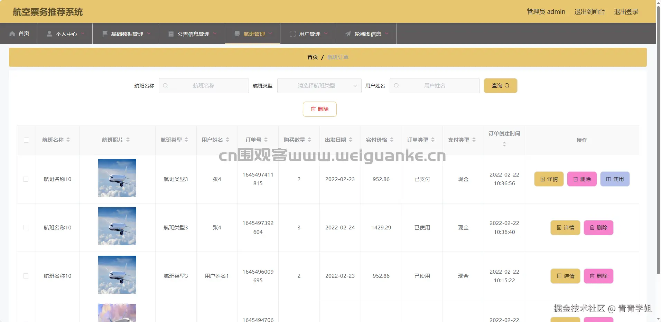Viewport: 661px width, 322px height.
Task: Click the frame icon beside 用户管理
Action: (292, 34)
